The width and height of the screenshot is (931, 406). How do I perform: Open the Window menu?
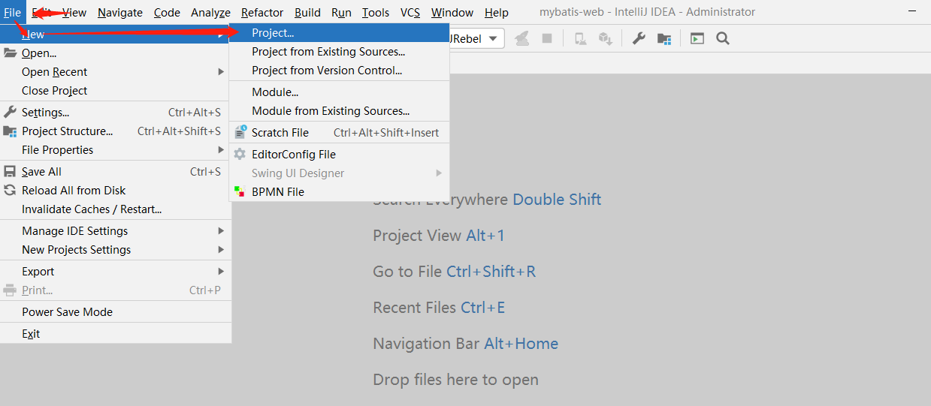(x=452, y=12)
